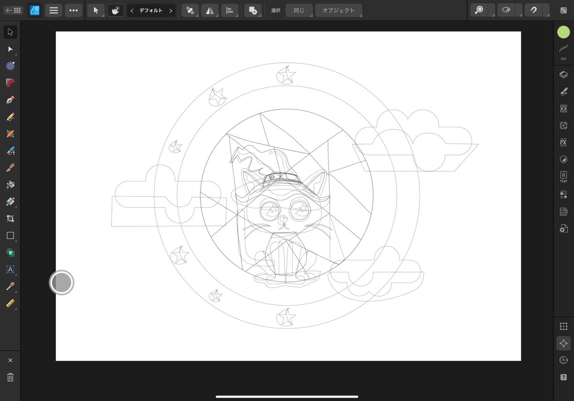Open the Layers studio panel
This screenshot has height=401, width=574.
coord(563,74)
